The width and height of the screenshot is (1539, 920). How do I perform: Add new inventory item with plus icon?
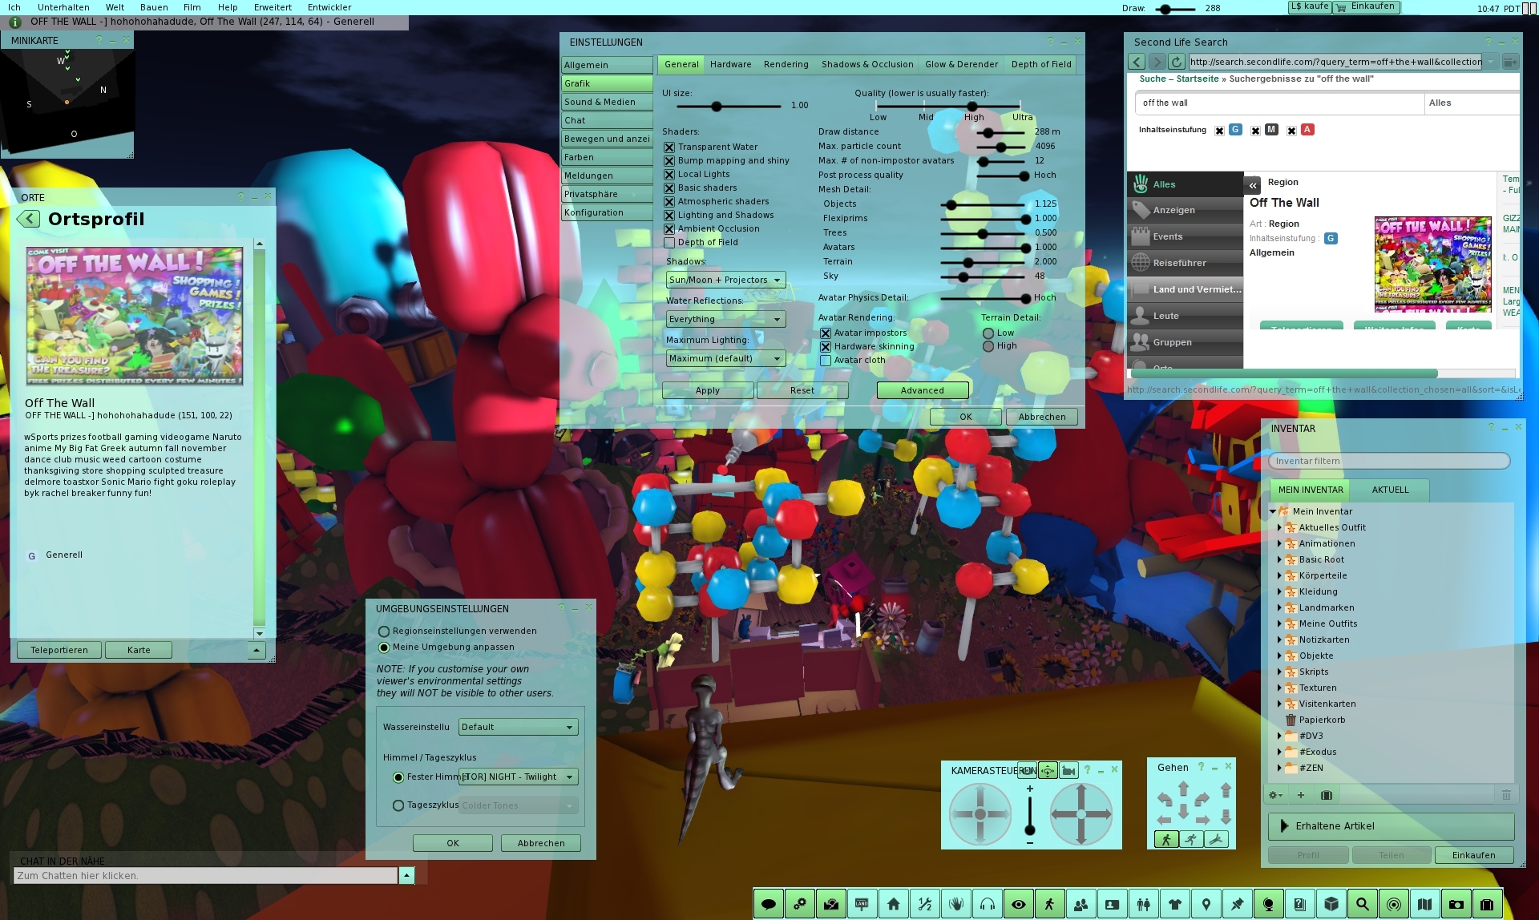click(x=1300, y=795)
